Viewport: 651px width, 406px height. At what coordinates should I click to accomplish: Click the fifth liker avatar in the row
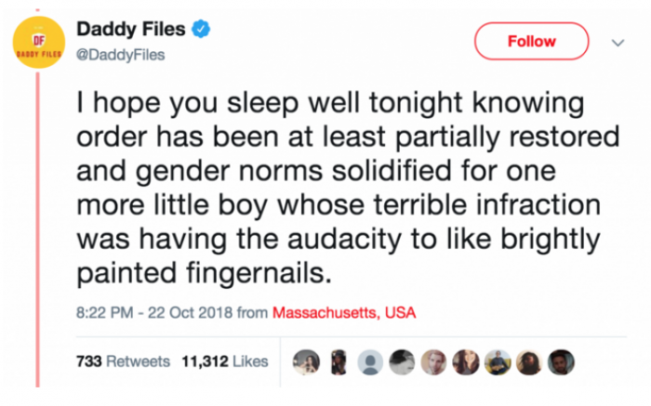pos(433,360)
